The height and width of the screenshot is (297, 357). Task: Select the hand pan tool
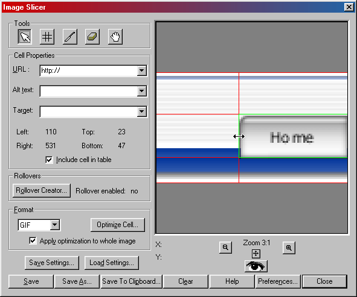(115, 37)
